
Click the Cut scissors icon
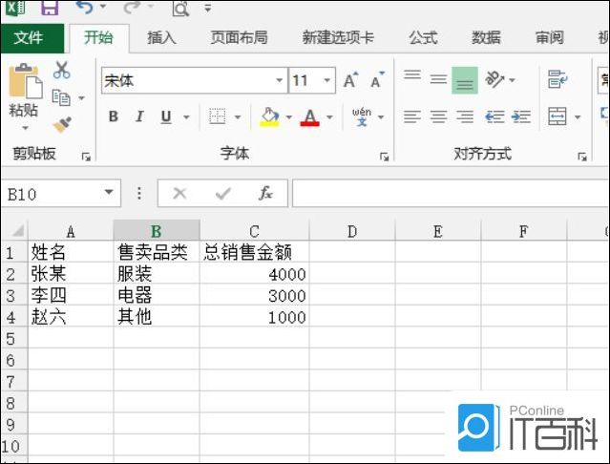pos(62,70)
